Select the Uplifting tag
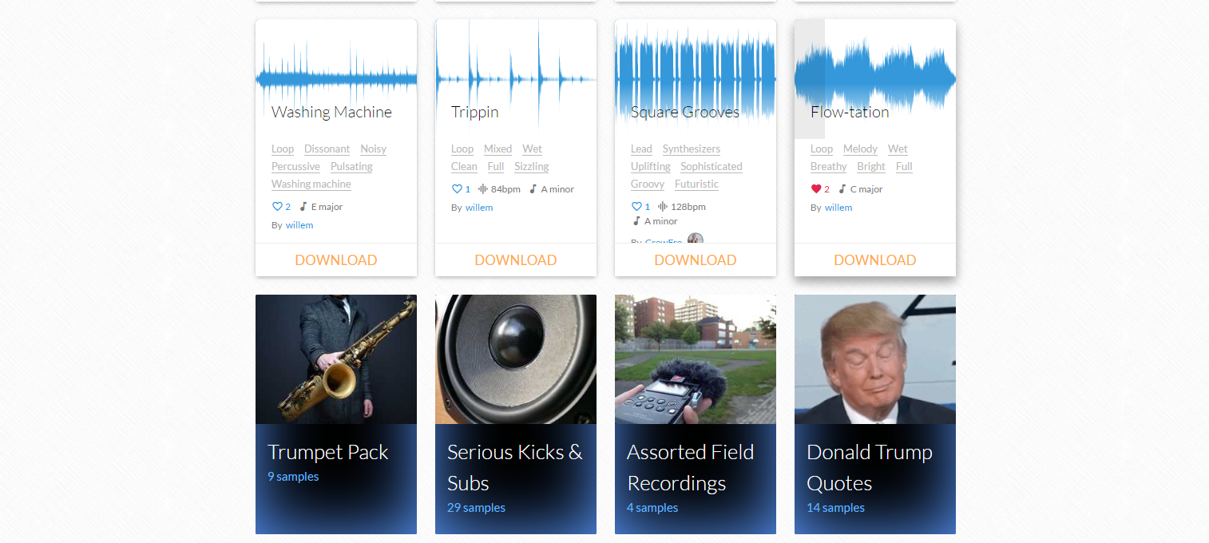The height and width of the screenshot is (543, 1209). click(x=651, y=167)
